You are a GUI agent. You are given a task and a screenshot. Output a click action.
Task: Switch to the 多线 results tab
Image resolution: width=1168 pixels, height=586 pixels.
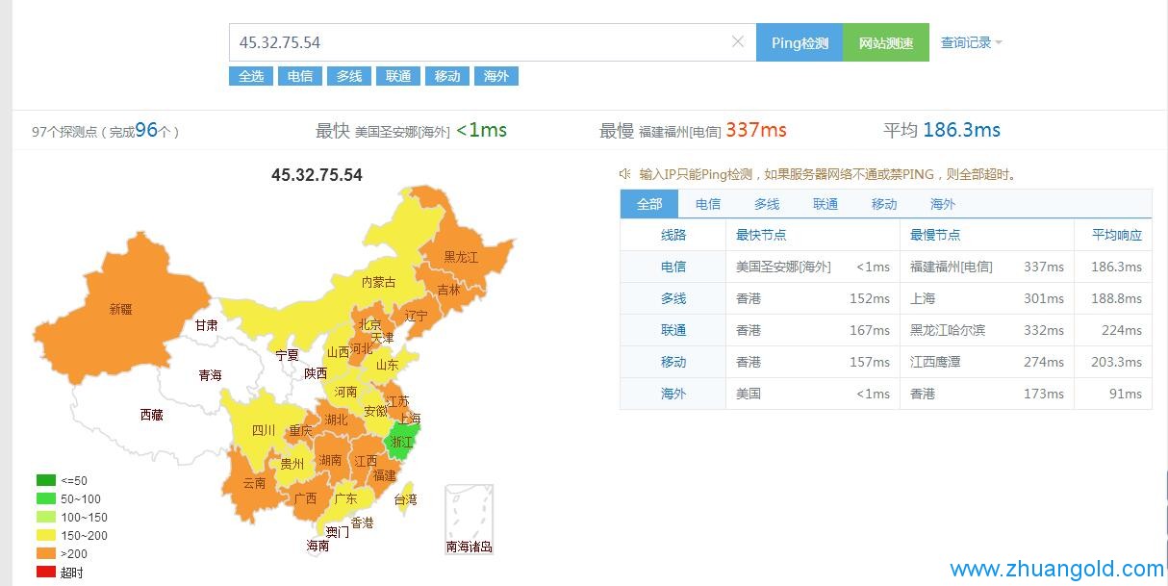pyautogui.click(x=766, y=203)
